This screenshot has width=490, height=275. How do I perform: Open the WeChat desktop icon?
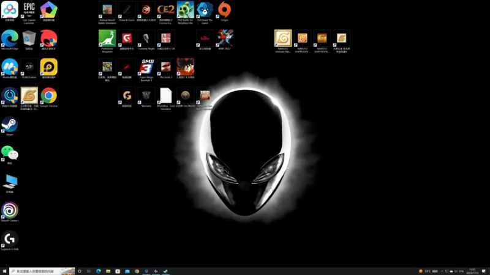[x=10, y=155]
